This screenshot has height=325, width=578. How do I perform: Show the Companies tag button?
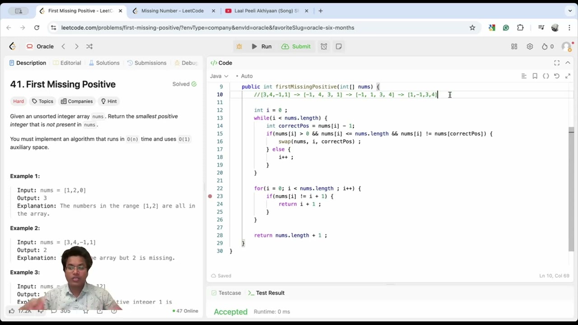(x=77, y=101)
